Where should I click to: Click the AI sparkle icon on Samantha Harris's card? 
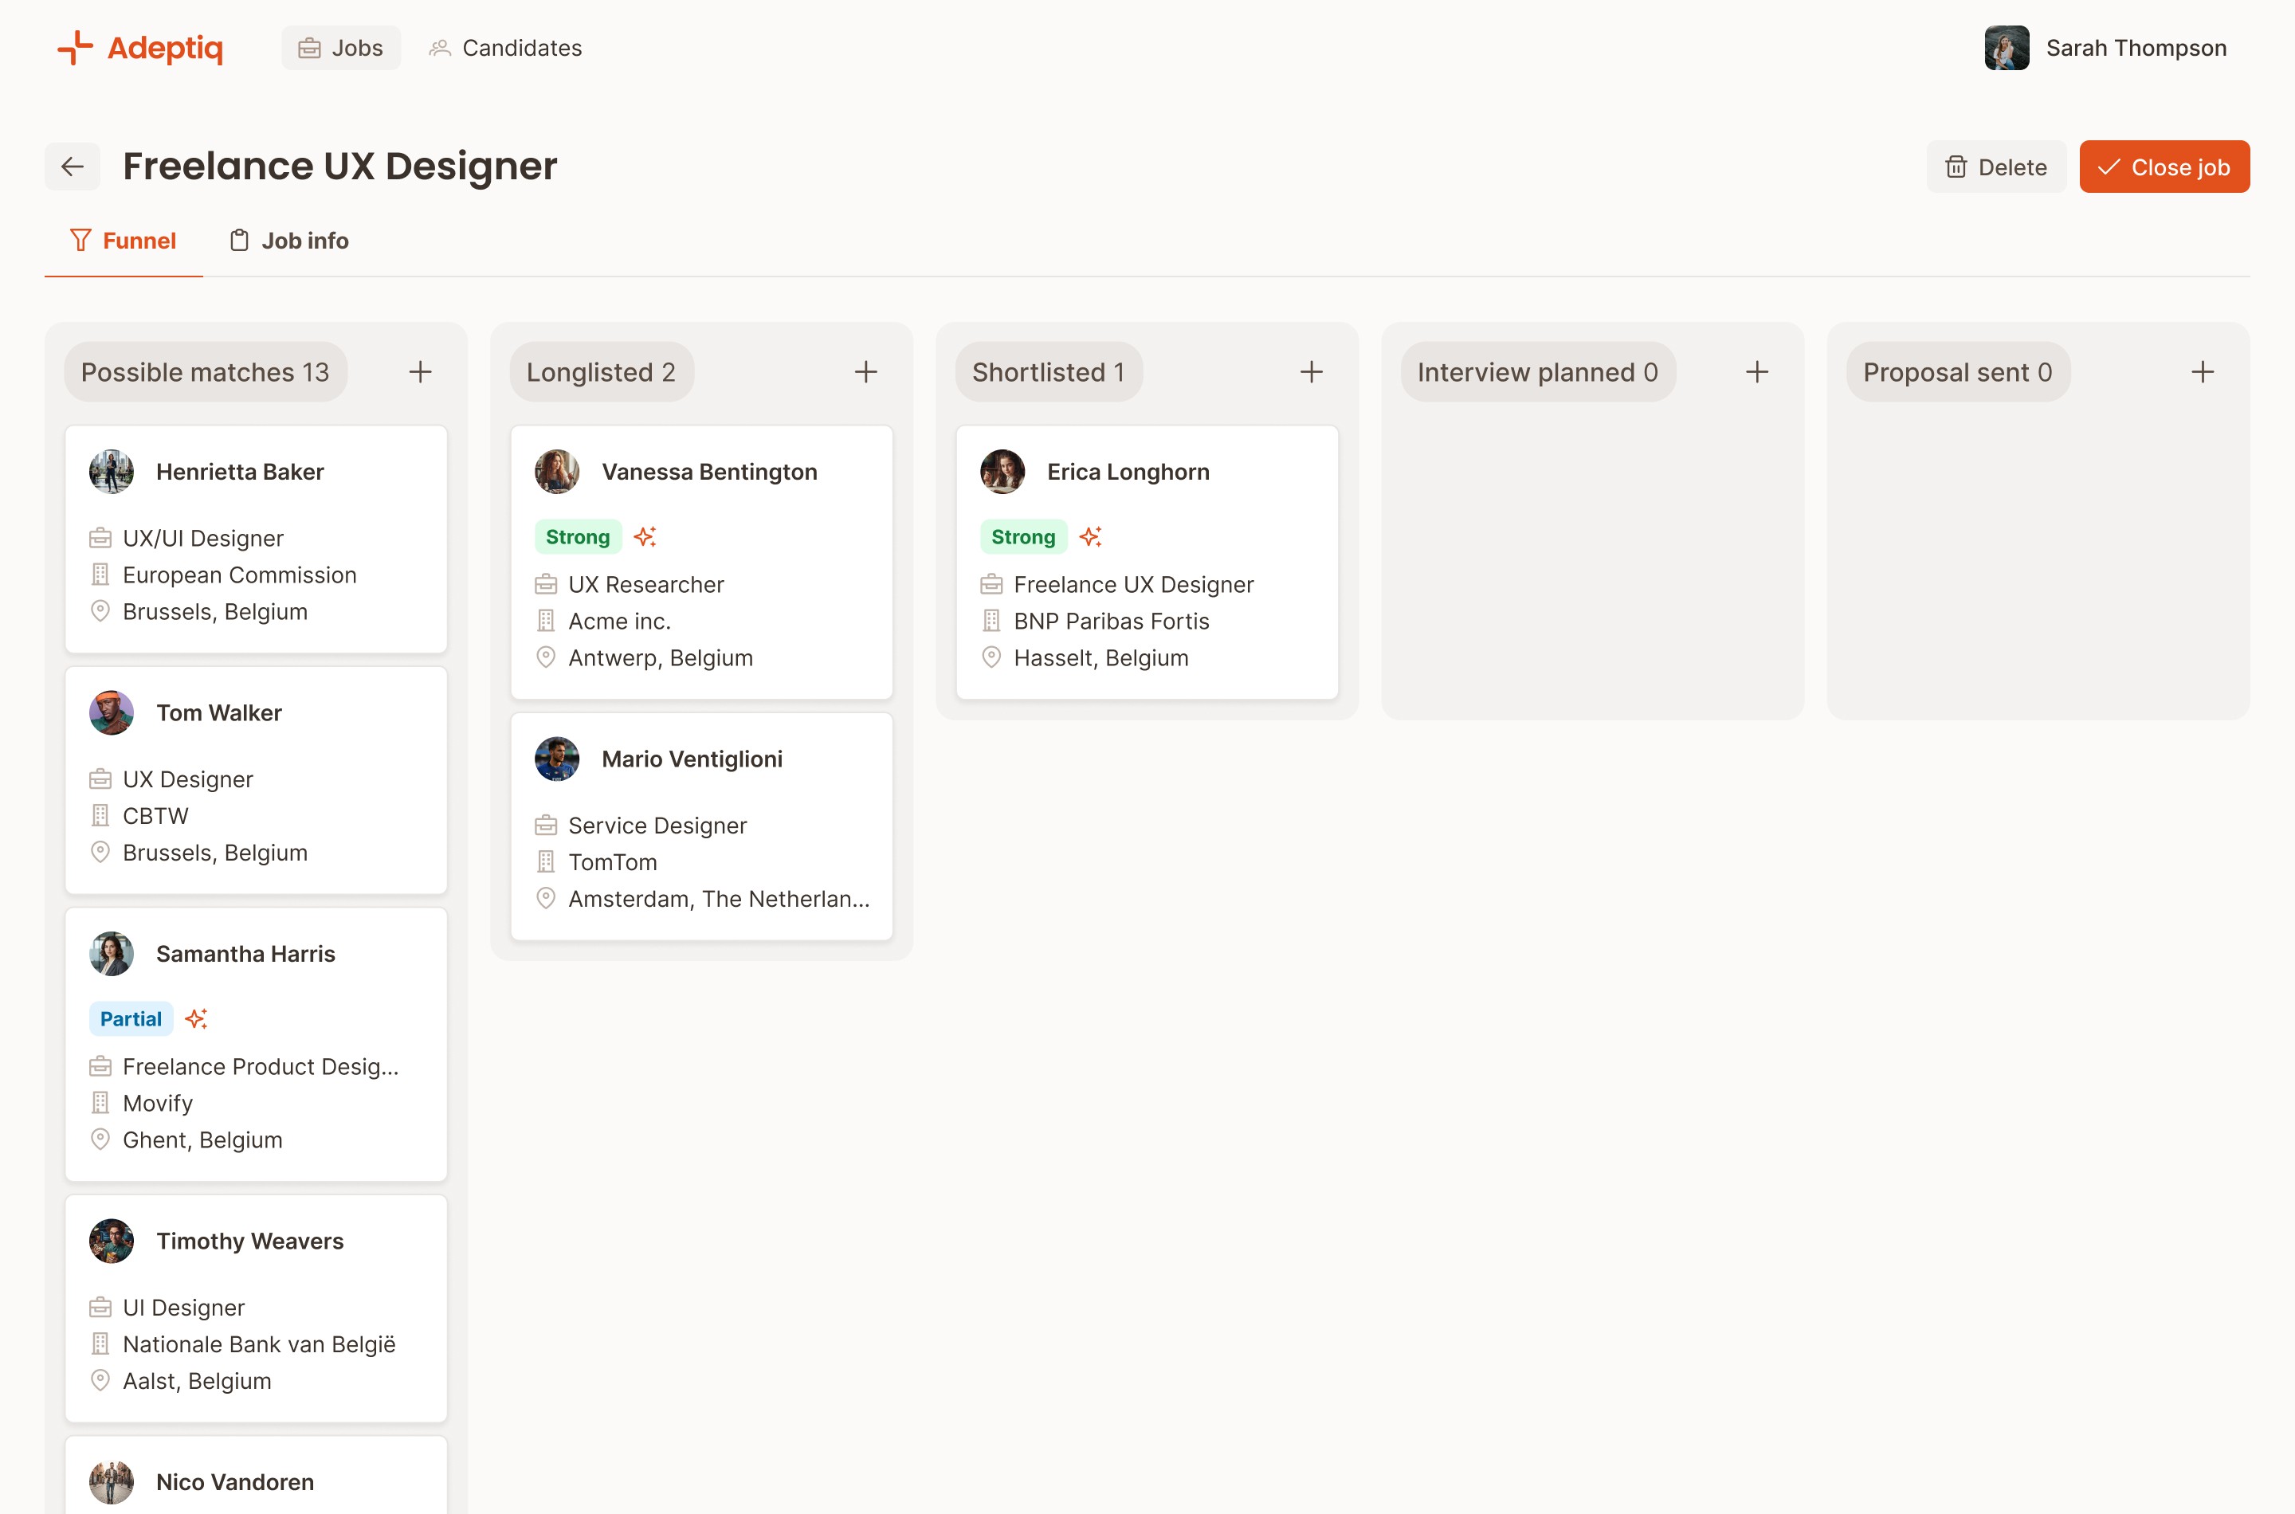point(198,1018)
